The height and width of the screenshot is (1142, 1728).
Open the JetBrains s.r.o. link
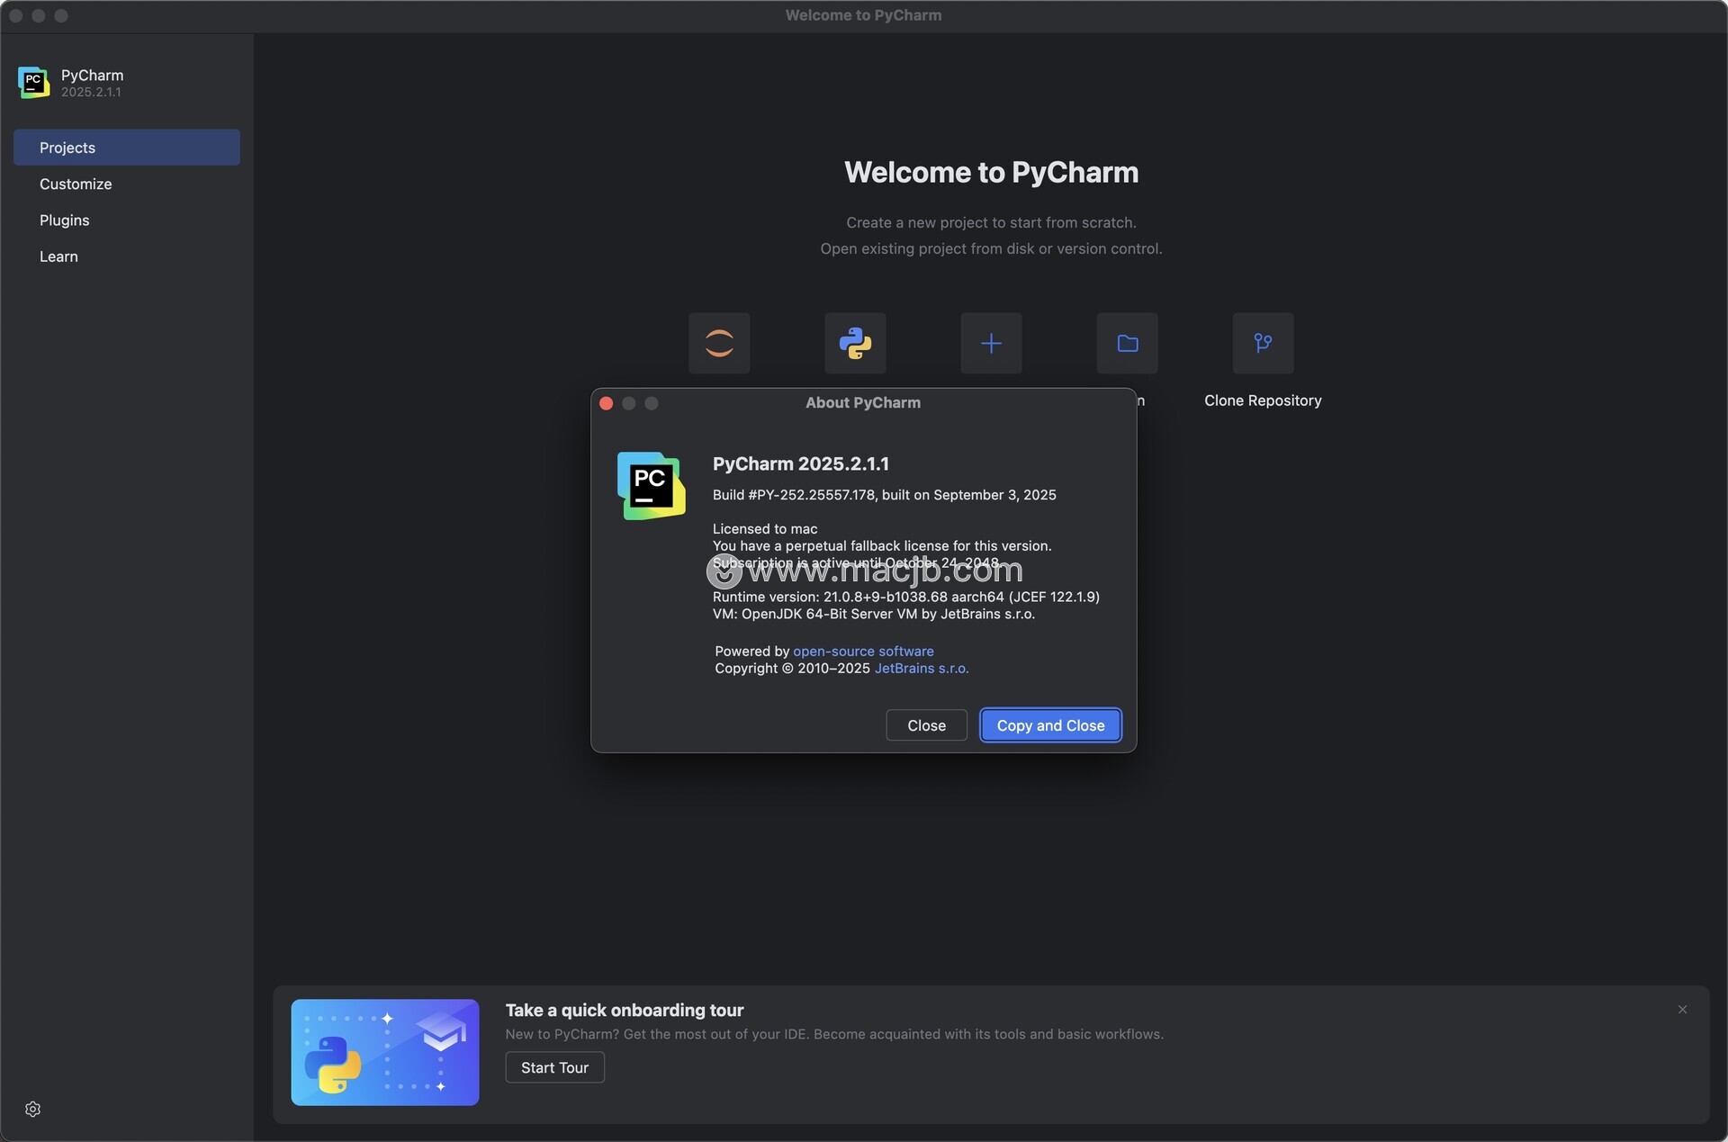coord(922,669)
